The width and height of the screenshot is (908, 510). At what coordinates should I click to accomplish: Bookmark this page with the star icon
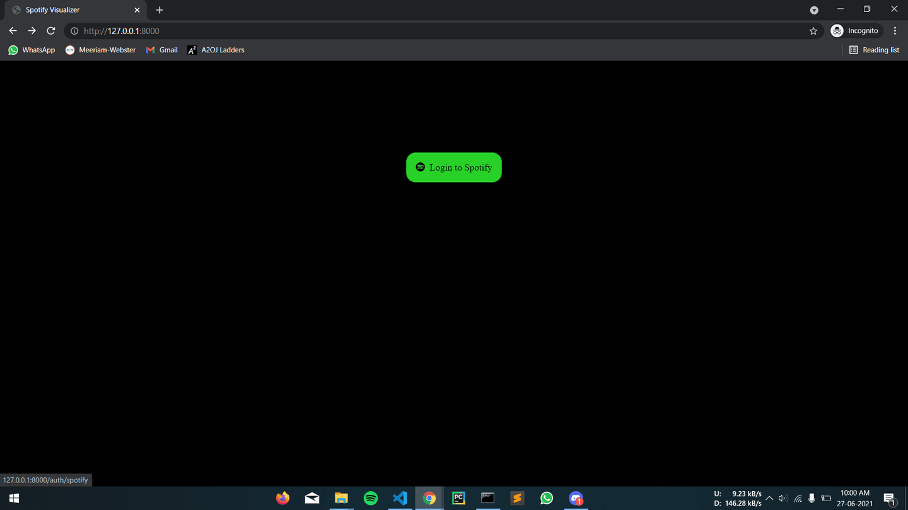click(x=813, y=31)
